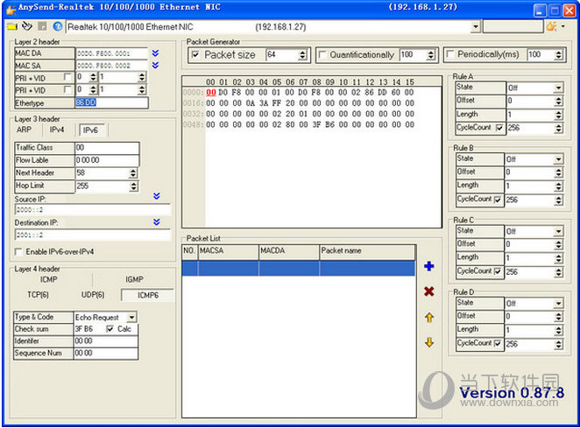Open the network adapter dropdown
Image resolution: width=580 pixels, height=428 pixels.
click(x=476, y=26)
